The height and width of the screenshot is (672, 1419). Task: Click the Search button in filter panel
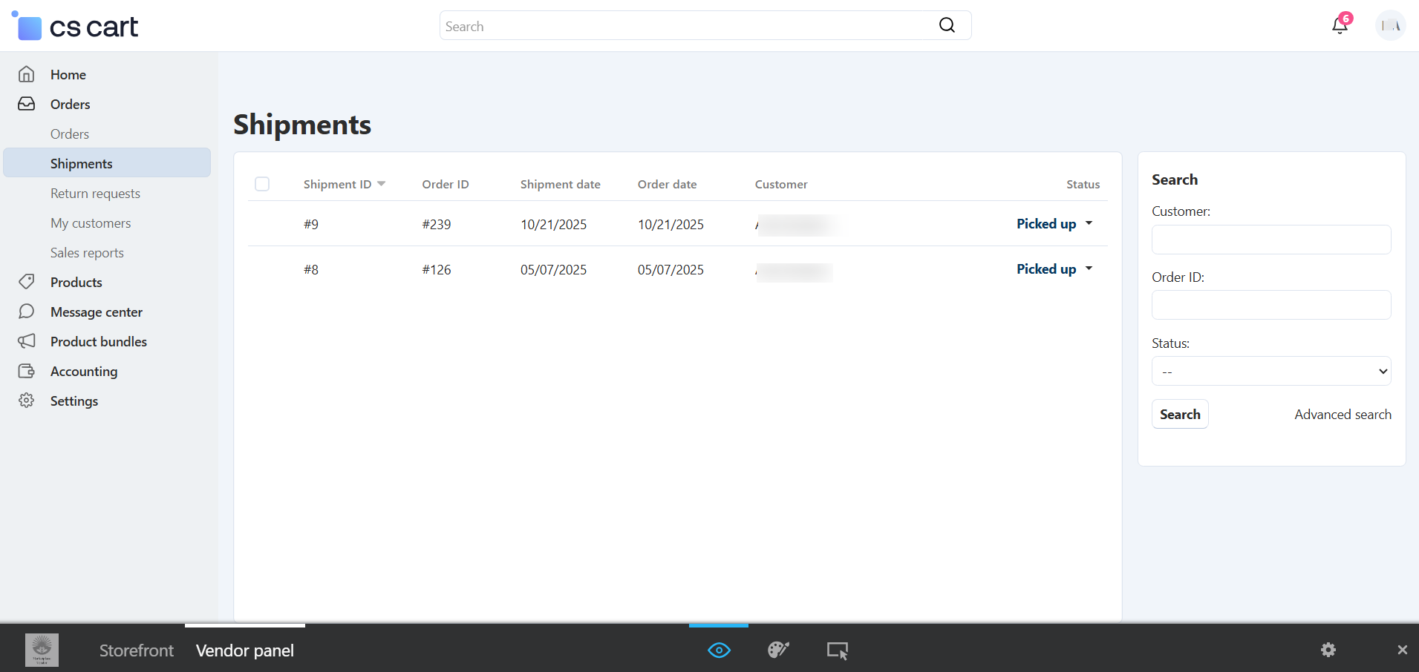click(1179, 415)
